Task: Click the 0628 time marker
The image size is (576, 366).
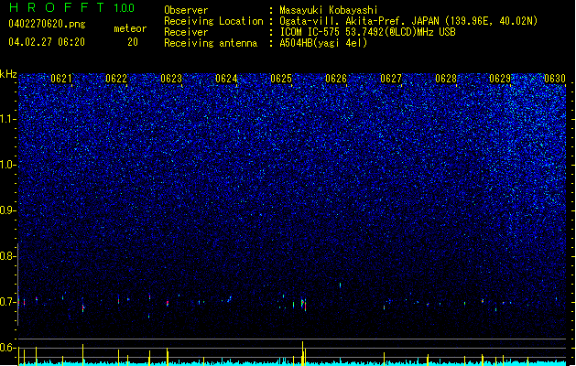Action: [x=446, y=79]
